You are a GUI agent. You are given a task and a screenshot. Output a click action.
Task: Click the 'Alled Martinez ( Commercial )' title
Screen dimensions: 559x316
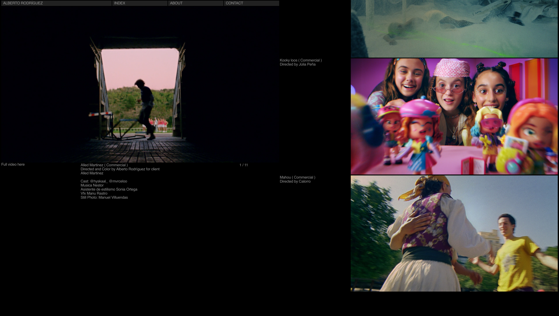104,165
